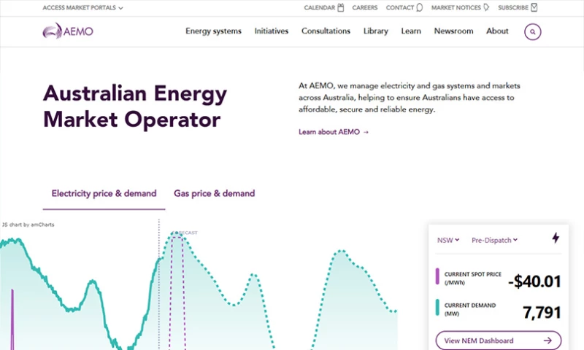Open the About menu
Viewport: 584px width, 350px height.
pos(497,31)
